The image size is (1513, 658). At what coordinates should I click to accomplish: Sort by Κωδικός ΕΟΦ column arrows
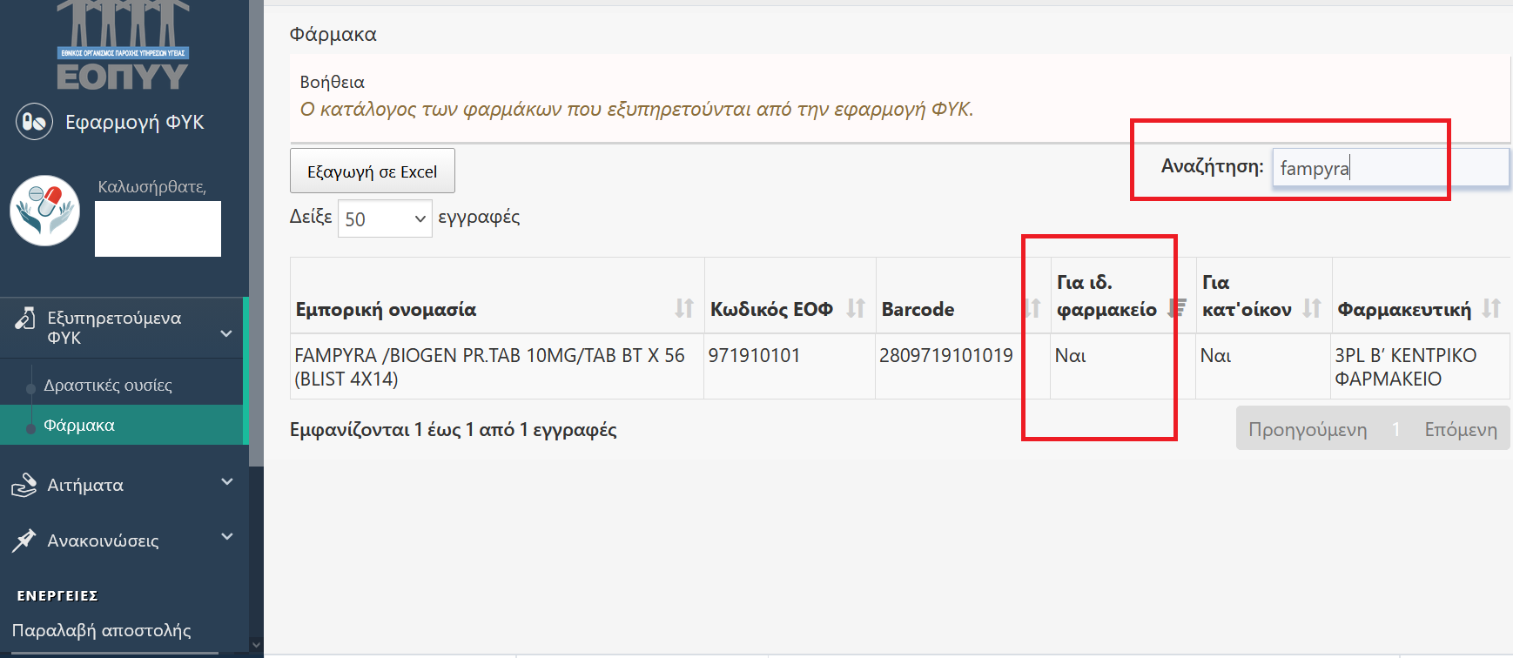pos(856,308)
